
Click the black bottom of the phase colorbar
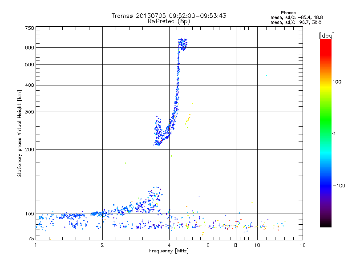click(326, 224)
